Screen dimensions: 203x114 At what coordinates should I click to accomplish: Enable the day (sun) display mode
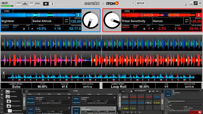[x=46, y=4]
